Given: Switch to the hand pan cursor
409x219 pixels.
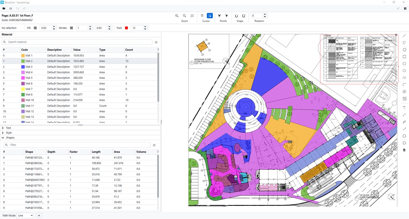Looking at the screenshot, I should (x=202, y=16).
